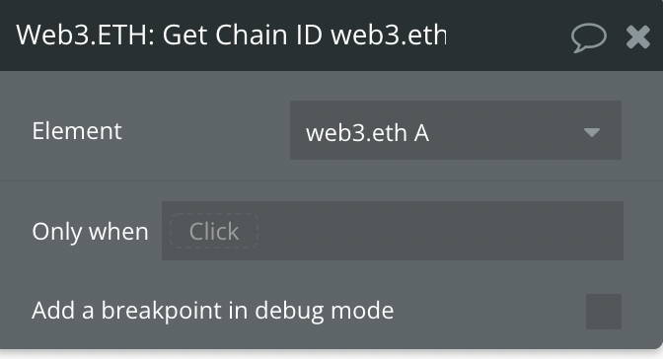Image resolution: width=663 pixels, height=359 pixels.
Task: Click the dashed Click placeholder in Only when
Action: pos(214,231)
